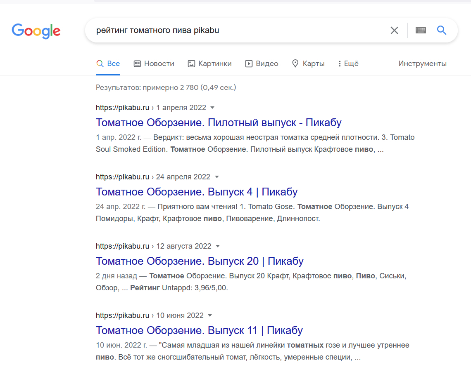This screenshot has height=367, width=471.
Task: Click the Google logo
Action: (36, 31)
